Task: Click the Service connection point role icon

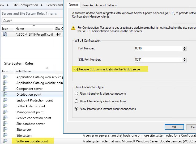Action: [x=5, y=118]
